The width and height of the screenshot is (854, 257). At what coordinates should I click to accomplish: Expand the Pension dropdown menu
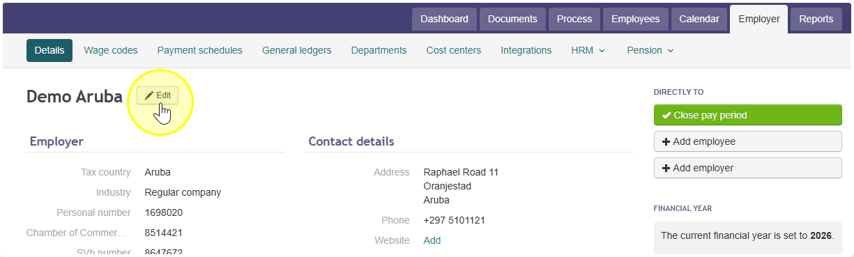point(650,50)
